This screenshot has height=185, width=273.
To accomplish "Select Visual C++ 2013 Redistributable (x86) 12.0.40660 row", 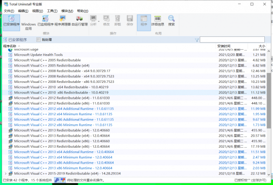I will pyautogui.click(x=134, y=141).
